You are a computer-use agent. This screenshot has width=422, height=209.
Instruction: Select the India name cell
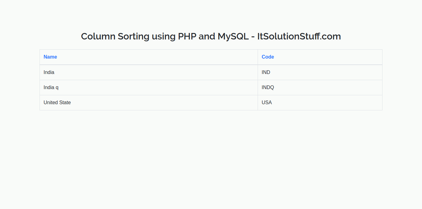pos(149,72)
